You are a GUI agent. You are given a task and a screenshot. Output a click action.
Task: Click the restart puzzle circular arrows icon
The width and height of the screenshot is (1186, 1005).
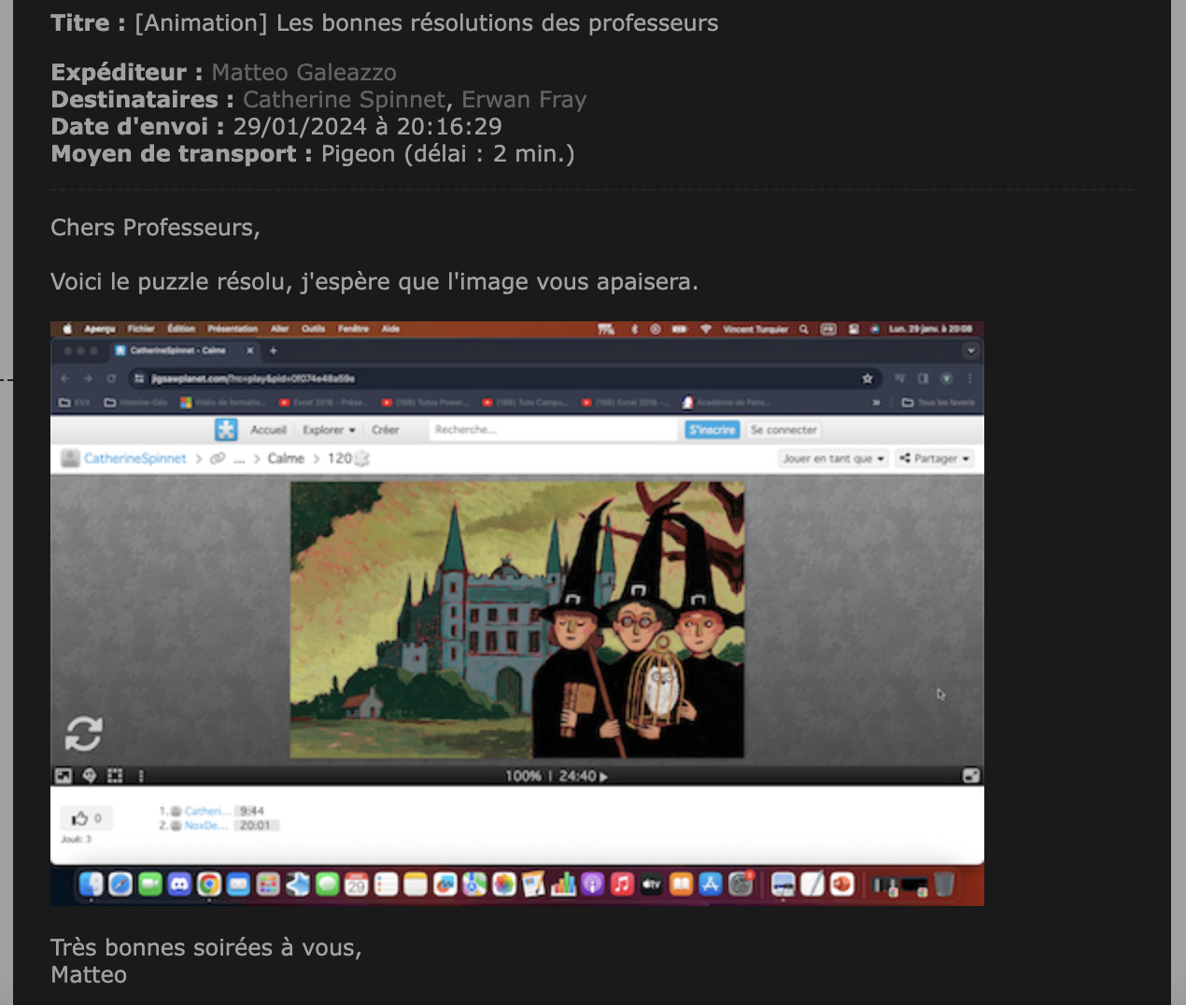pyautogui.click(x=83, y=734)
